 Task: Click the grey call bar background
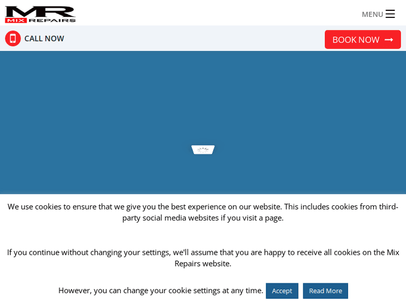coord(189,38)
